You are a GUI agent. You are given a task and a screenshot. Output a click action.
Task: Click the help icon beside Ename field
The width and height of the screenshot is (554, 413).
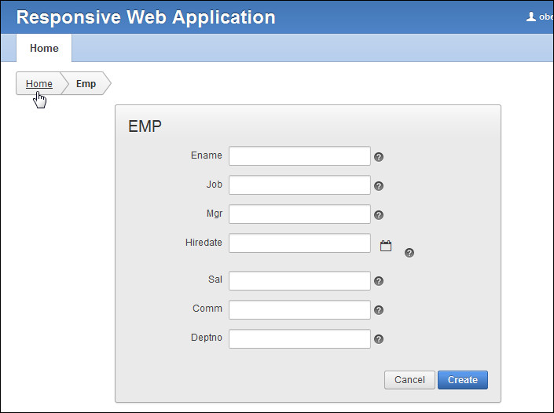379,157
